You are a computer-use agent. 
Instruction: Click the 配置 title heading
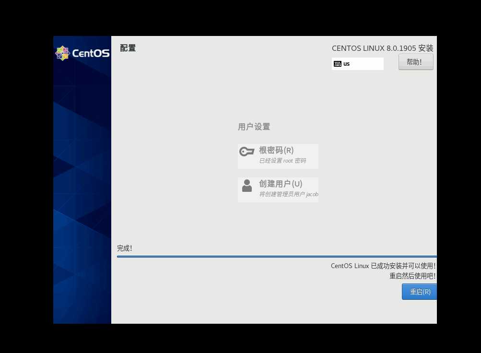coord(127,48)
